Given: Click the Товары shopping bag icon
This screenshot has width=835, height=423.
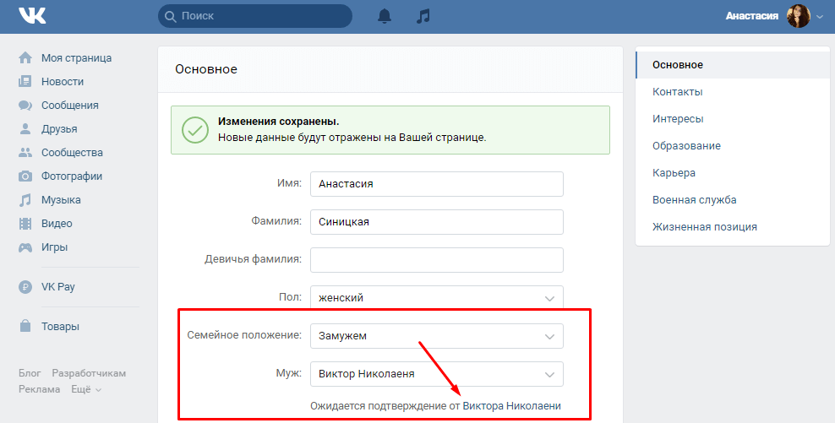Looking at the screenshot, I should point(25,327).
